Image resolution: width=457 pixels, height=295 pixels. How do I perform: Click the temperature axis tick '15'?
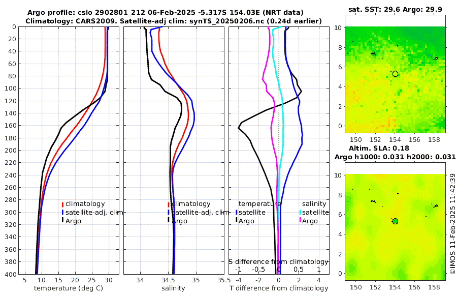point(58,280)
